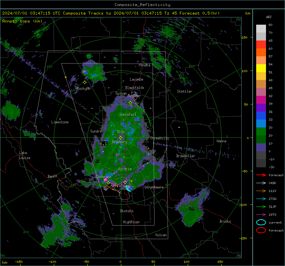
Task: Click the Hanna city label
Action: point(221,141)
